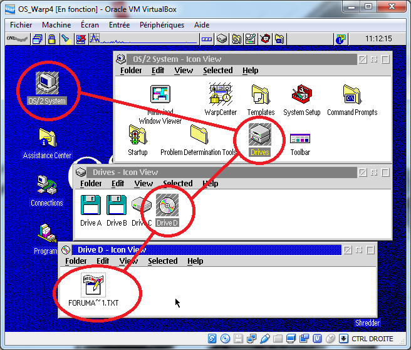Viewport: 411px width, 350px height.
Task: Click the CTRL DROITE host key label
Action: coord(372,339)
